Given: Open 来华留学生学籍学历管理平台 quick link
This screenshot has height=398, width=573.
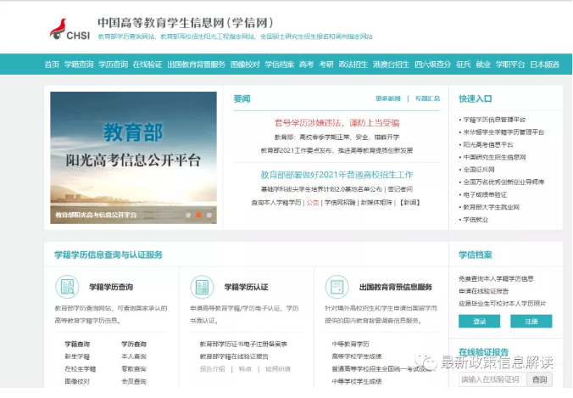Looking at the screenshot, I should coord(503,132).
